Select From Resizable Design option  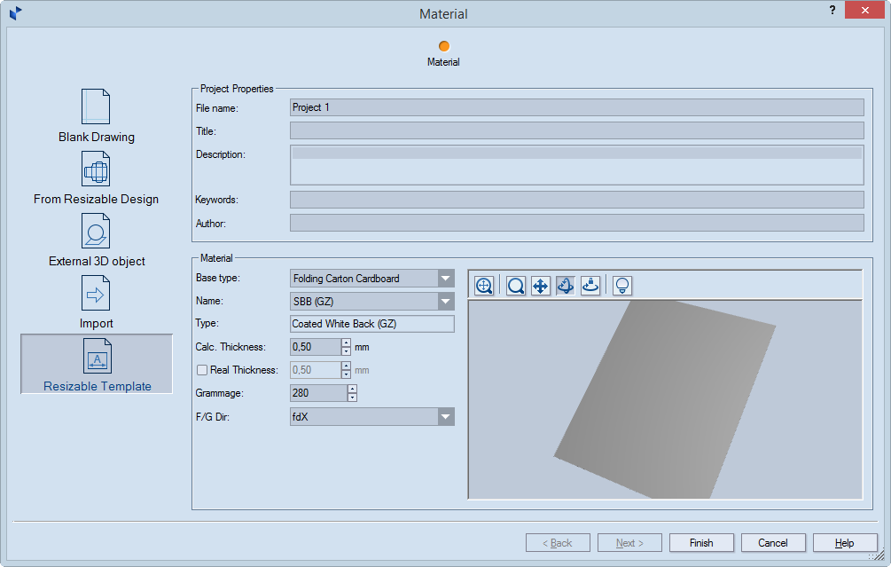pos(96,178)
